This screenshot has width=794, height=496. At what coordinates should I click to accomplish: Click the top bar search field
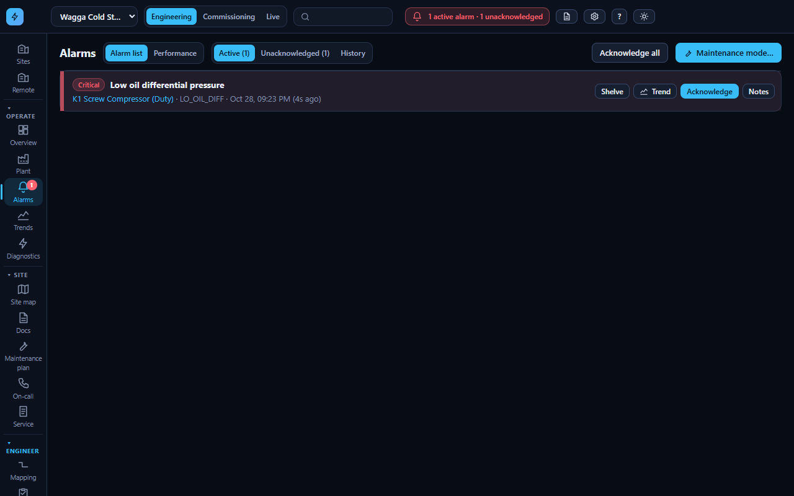343,17
